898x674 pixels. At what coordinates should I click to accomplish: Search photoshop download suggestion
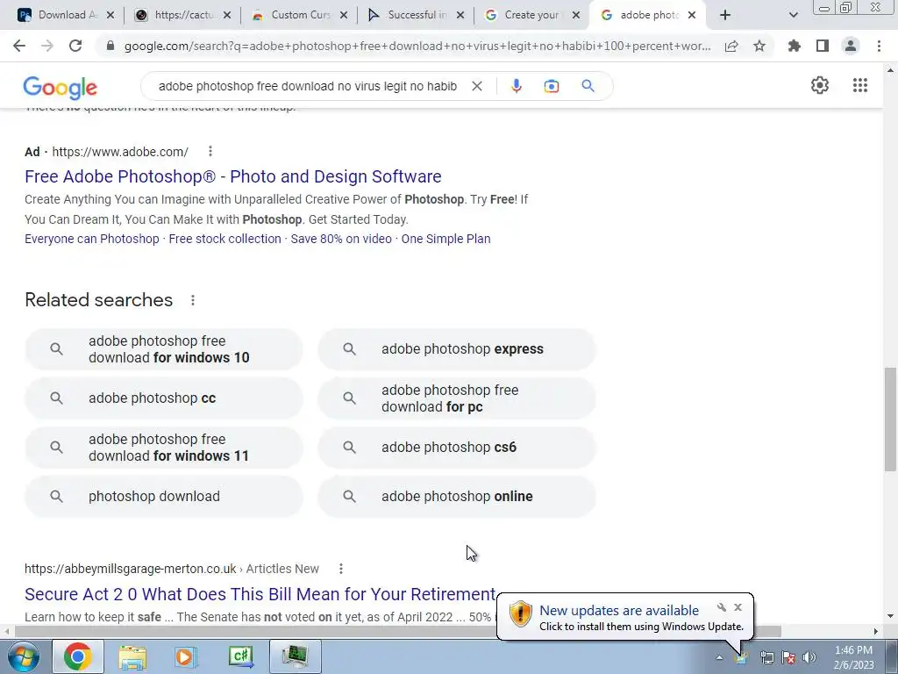pyautogui.click(x=164, y=497)
